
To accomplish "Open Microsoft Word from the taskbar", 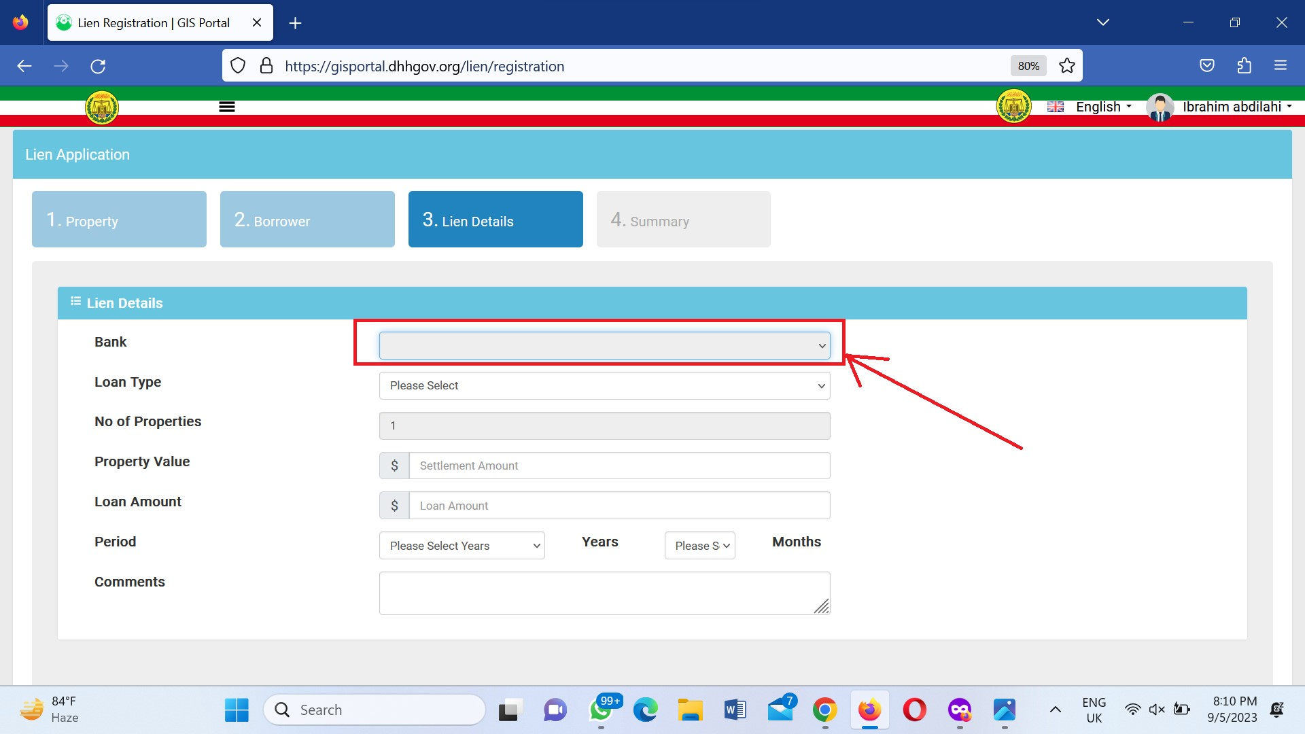I will [735, 710].
